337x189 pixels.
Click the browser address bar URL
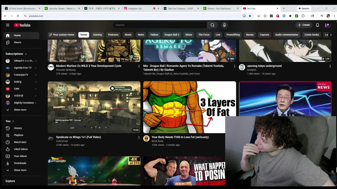[x=36, y=16]
